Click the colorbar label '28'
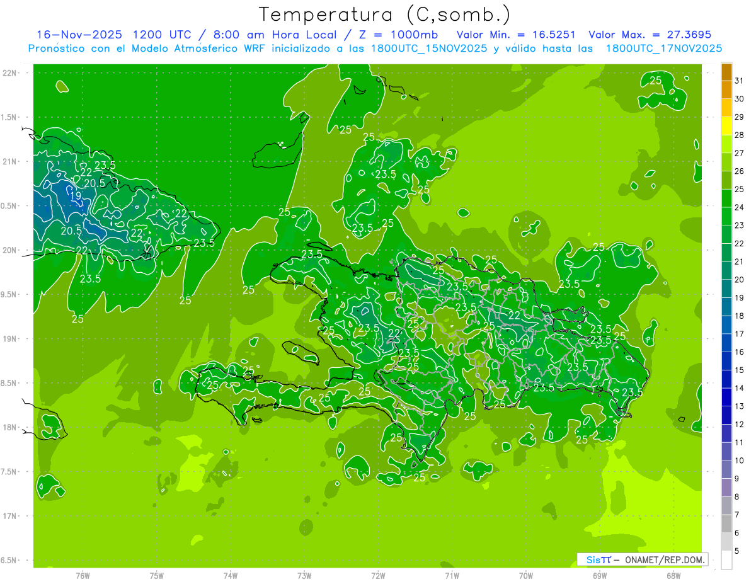 (740, 135)
